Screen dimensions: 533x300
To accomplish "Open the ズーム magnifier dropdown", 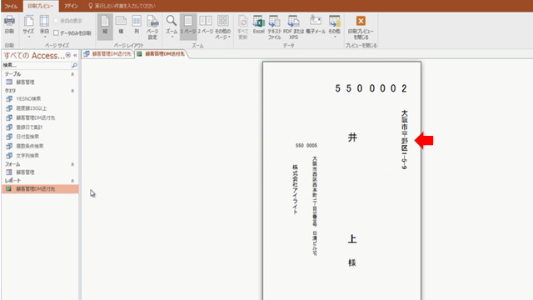I will tap(172, 27).
